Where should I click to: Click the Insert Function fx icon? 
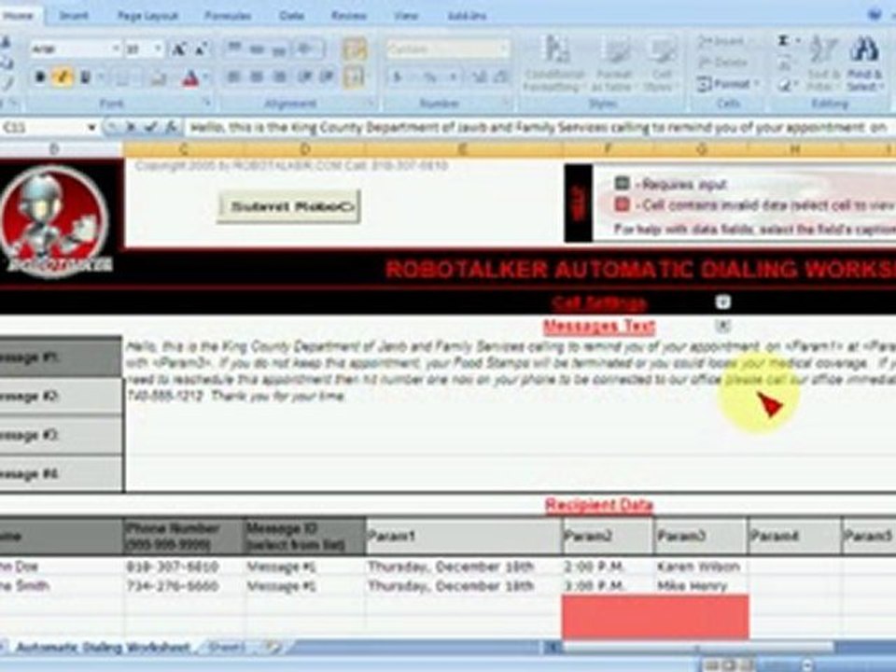pos(171,128)
